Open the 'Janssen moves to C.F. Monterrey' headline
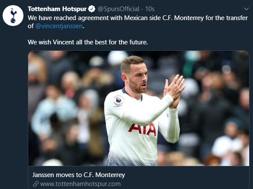 [78, 175]
